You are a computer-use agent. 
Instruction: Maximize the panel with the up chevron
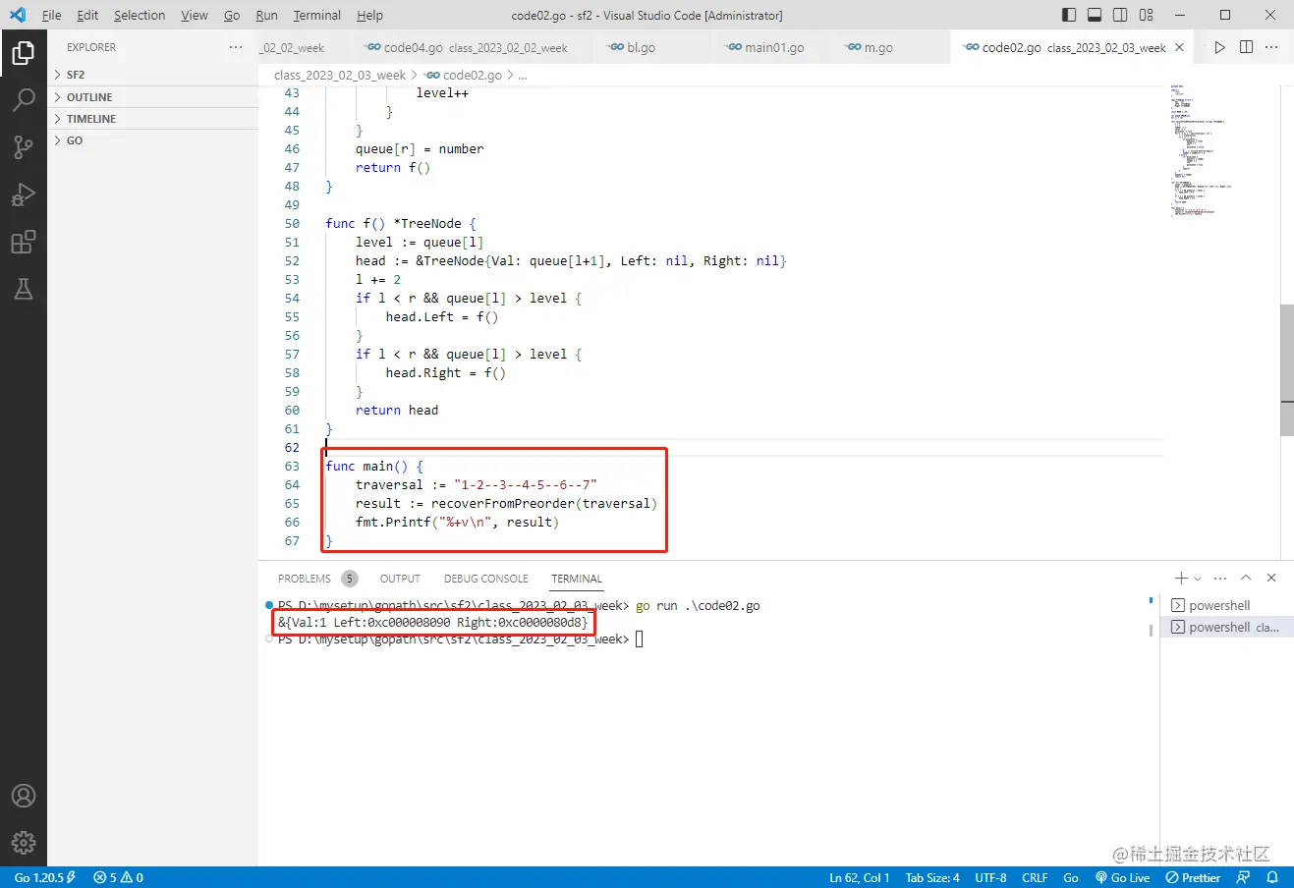click(1246, 579)
